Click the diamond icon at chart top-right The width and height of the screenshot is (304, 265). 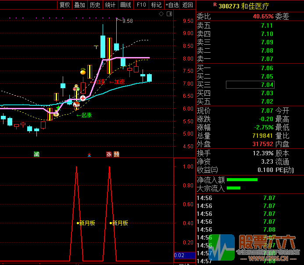(161, 14)
